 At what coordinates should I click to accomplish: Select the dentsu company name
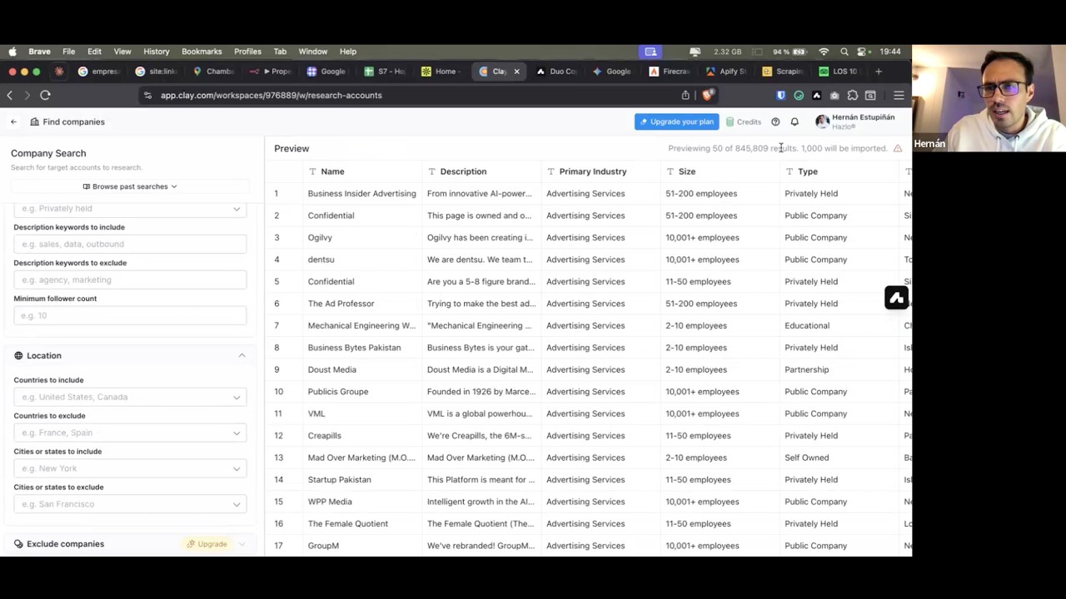click(x=321, y=260)
